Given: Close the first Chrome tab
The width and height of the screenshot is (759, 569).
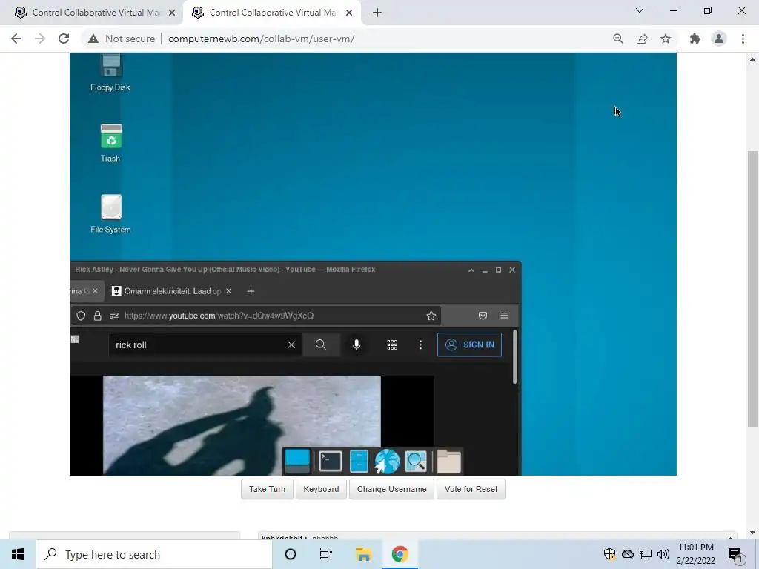Looking at the screenshot, I should pyautogui.click(x=172, y=13).
